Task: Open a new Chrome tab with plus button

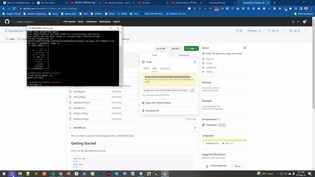Action: coord(275,3)
